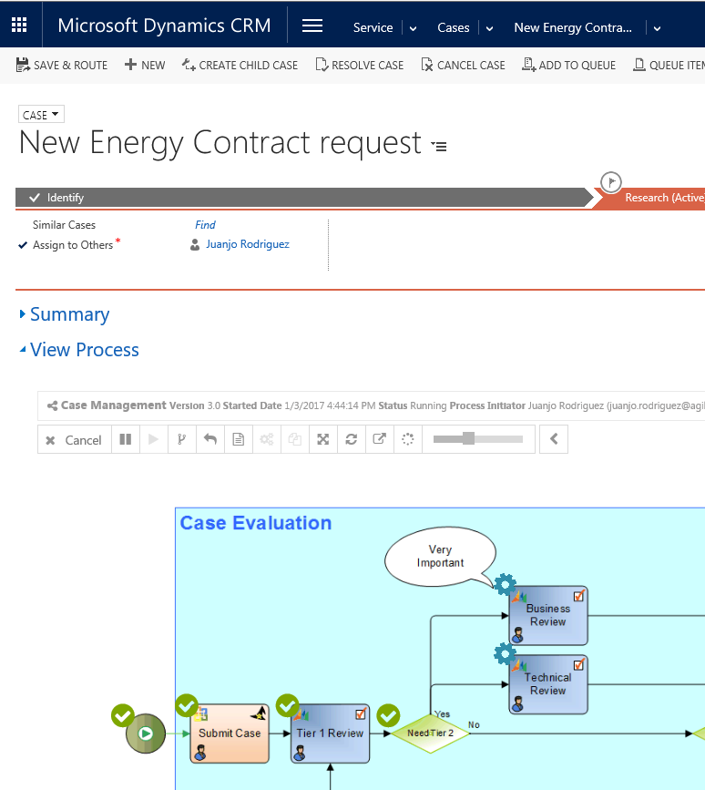Click the Save & Route command

click(62, 65)
